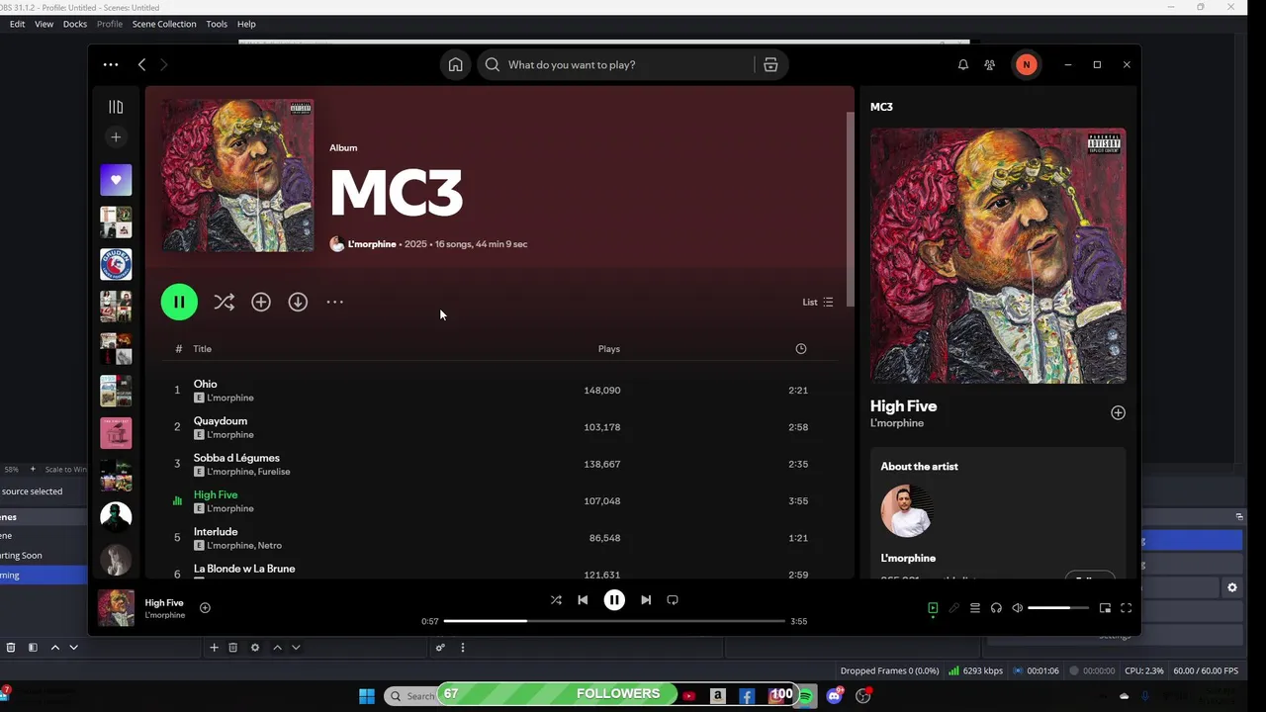Screen dimensions: 1266x712
Task: Add High Five to Liked Songs in right panel
Action: [1118, 412]
